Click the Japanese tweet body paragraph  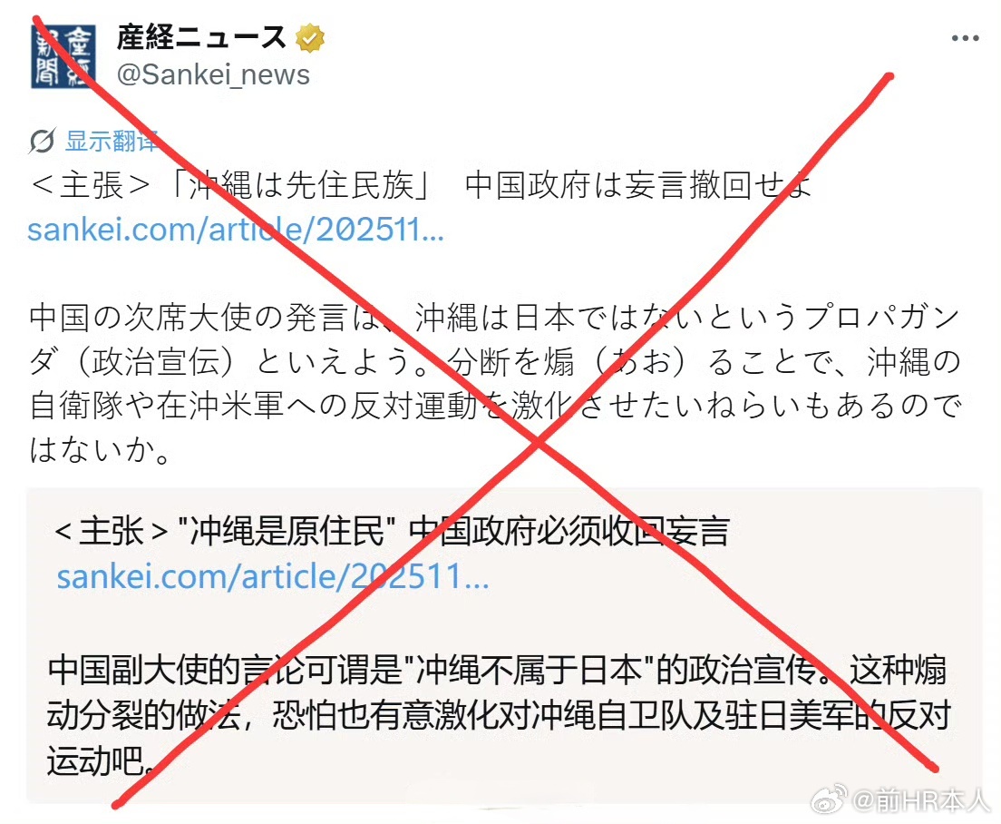click(x=495, y=383)
